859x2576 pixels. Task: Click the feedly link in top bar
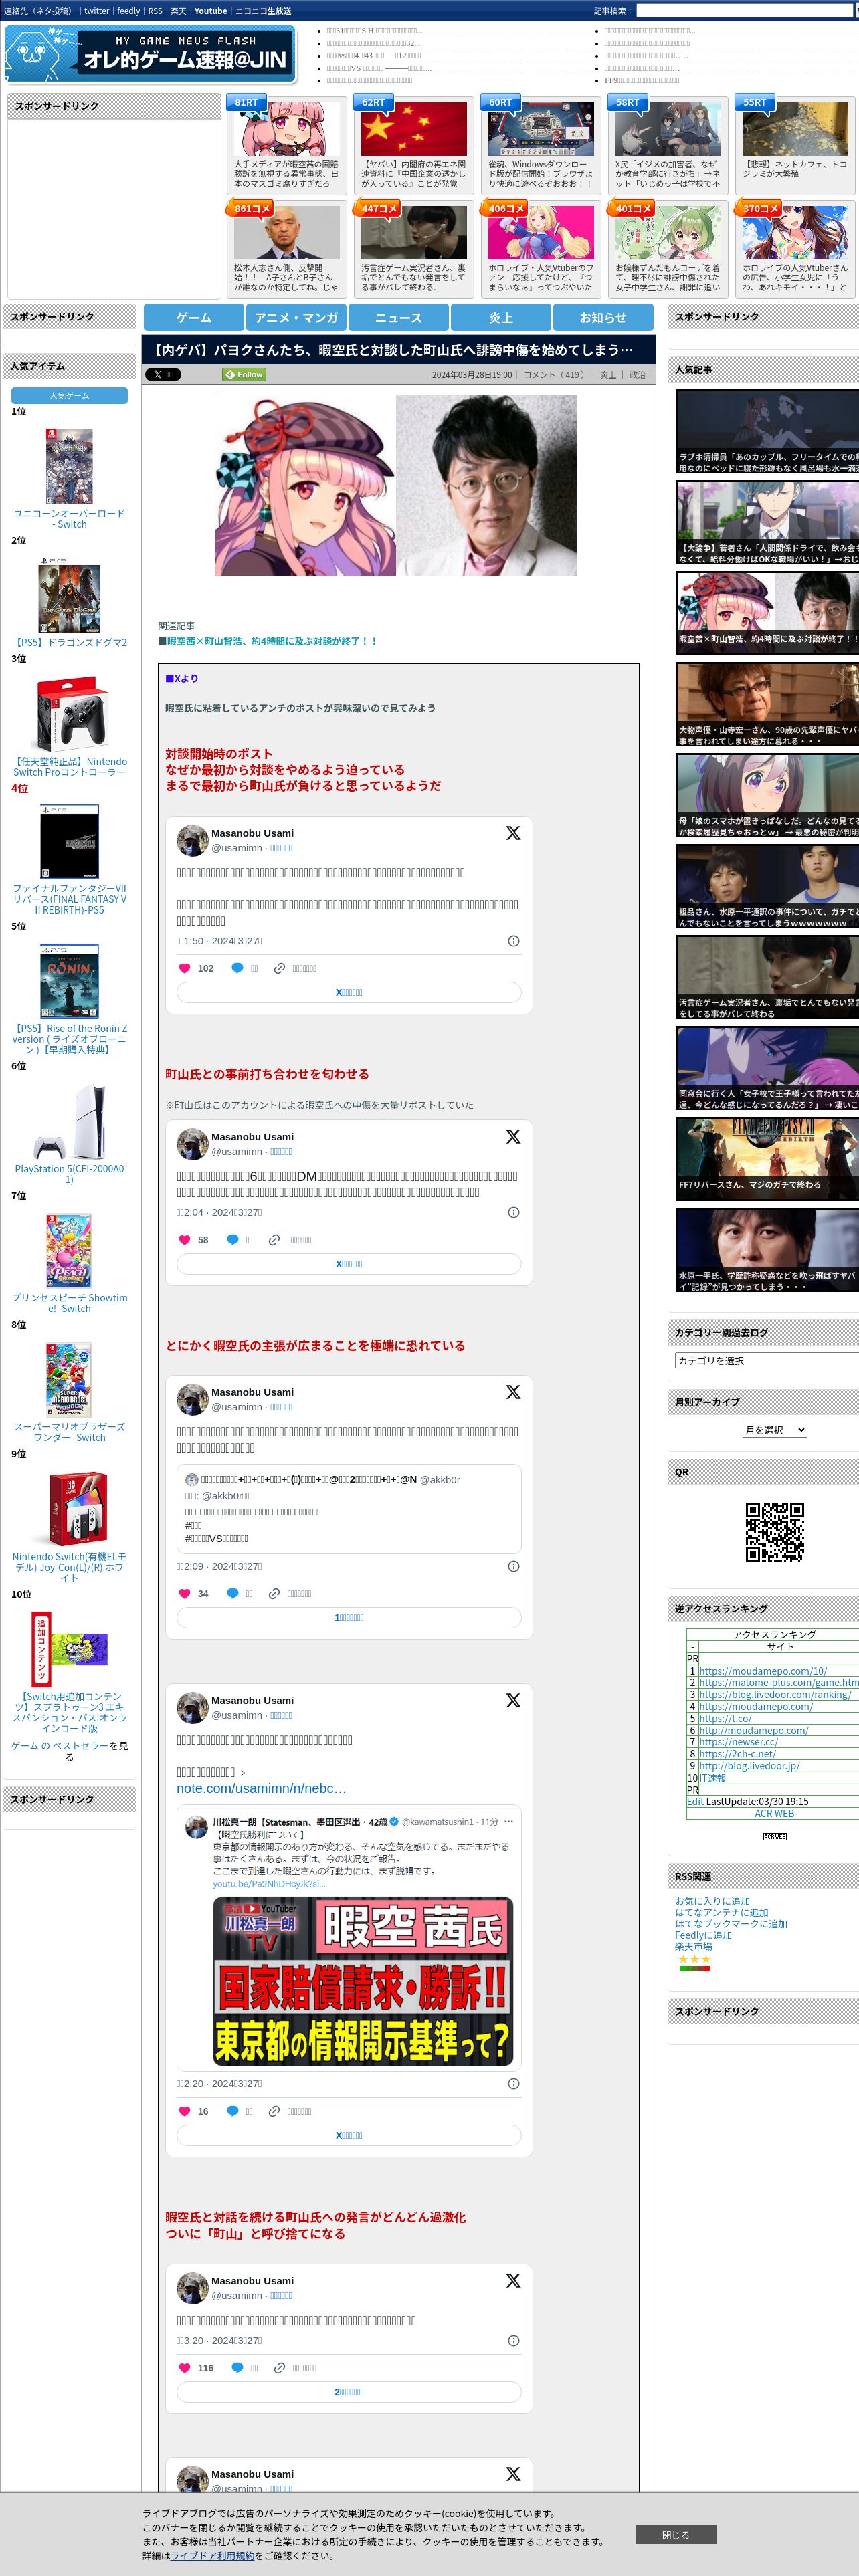(129, 11)
